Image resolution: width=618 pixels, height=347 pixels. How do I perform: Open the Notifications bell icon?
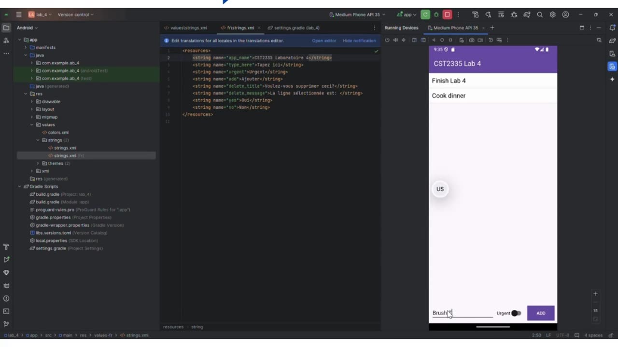[612, 28]
